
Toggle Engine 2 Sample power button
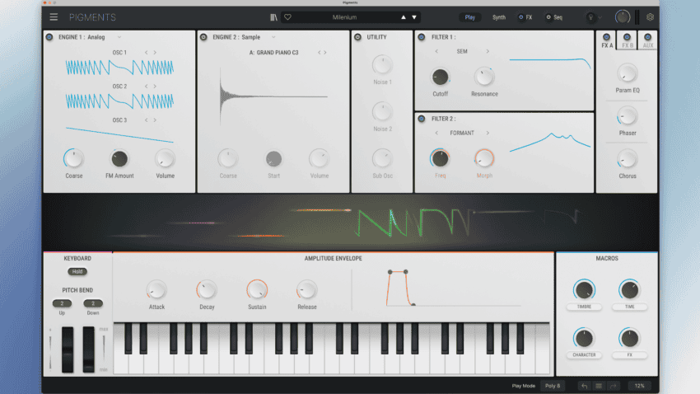point(203,37)
